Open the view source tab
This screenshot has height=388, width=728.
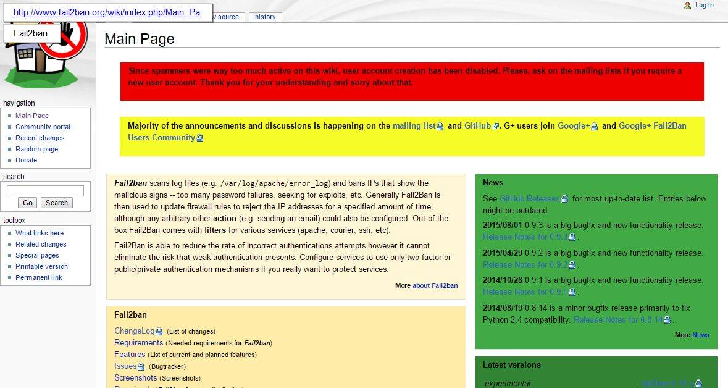[x=227, y=17]
